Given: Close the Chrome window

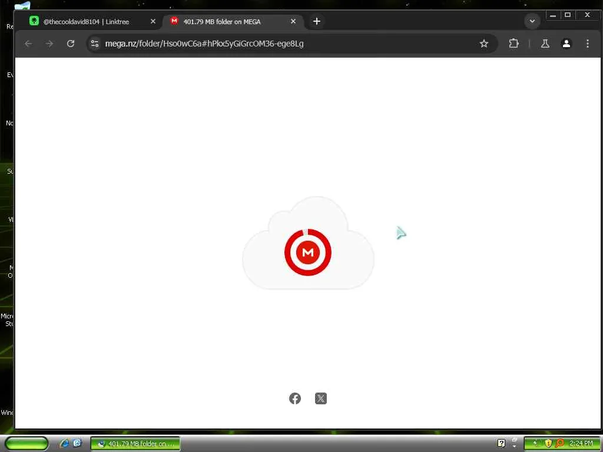Looking at the screenshot, I should coord(587,15).
